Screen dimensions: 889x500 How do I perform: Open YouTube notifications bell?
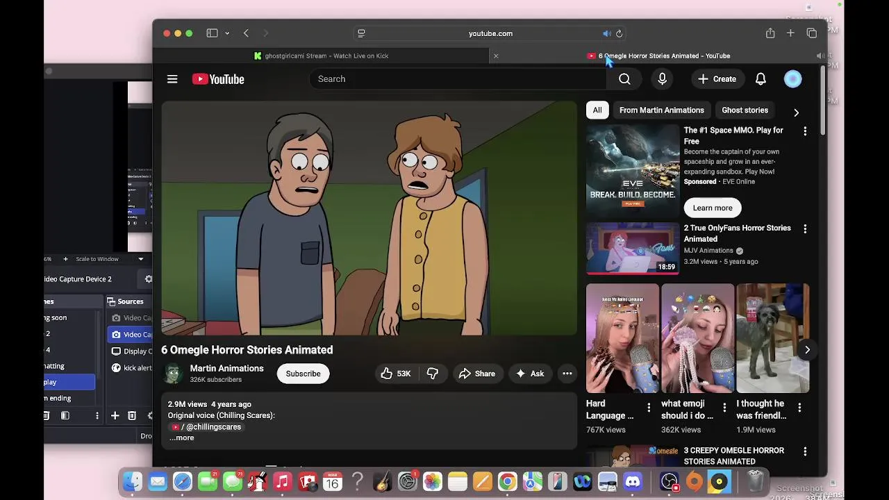point(761,79)
